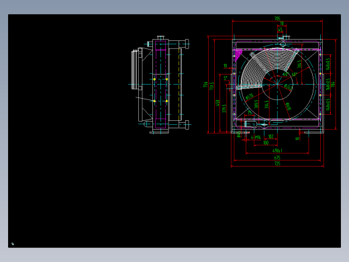349x262 pixels.
Task: Click the 705 overall width dimension text
Action: click(x=277, y=18)
